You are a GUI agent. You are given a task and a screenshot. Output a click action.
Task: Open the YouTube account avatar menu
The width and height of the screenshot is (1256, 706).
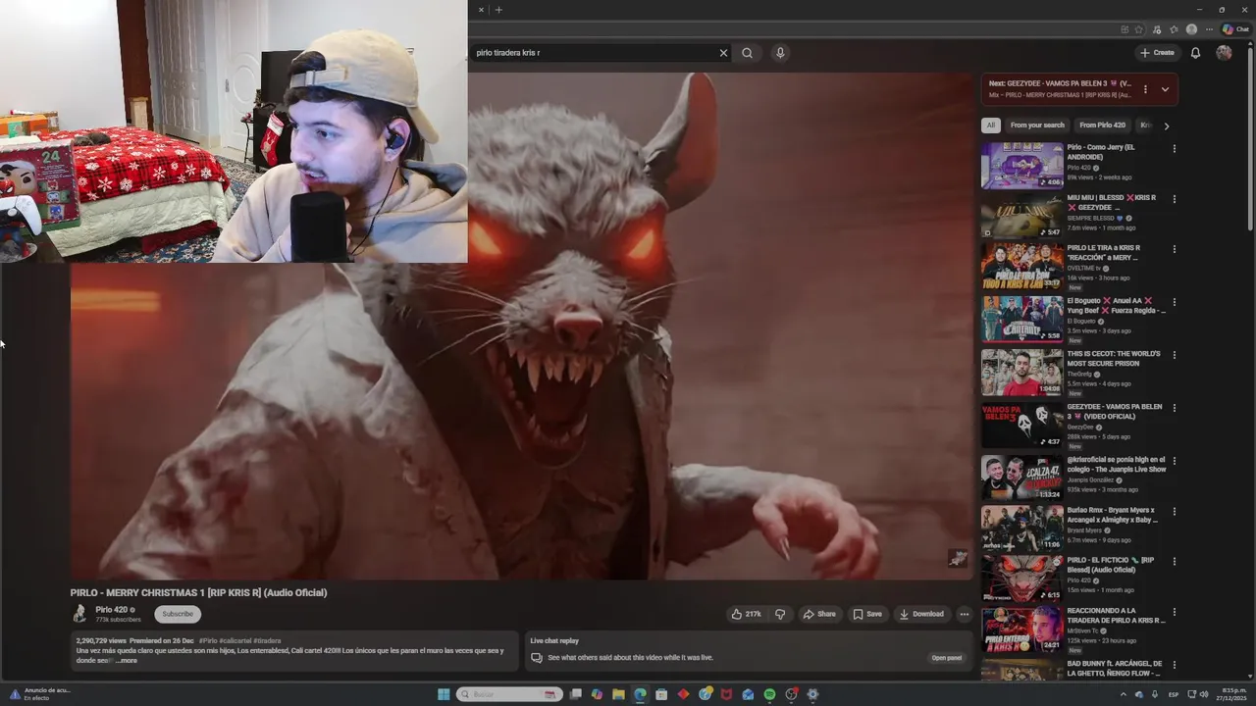1224,53
